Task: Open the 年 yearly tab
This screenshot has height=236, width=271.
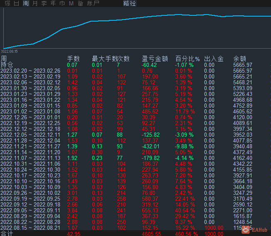Action: coord(53,3)
